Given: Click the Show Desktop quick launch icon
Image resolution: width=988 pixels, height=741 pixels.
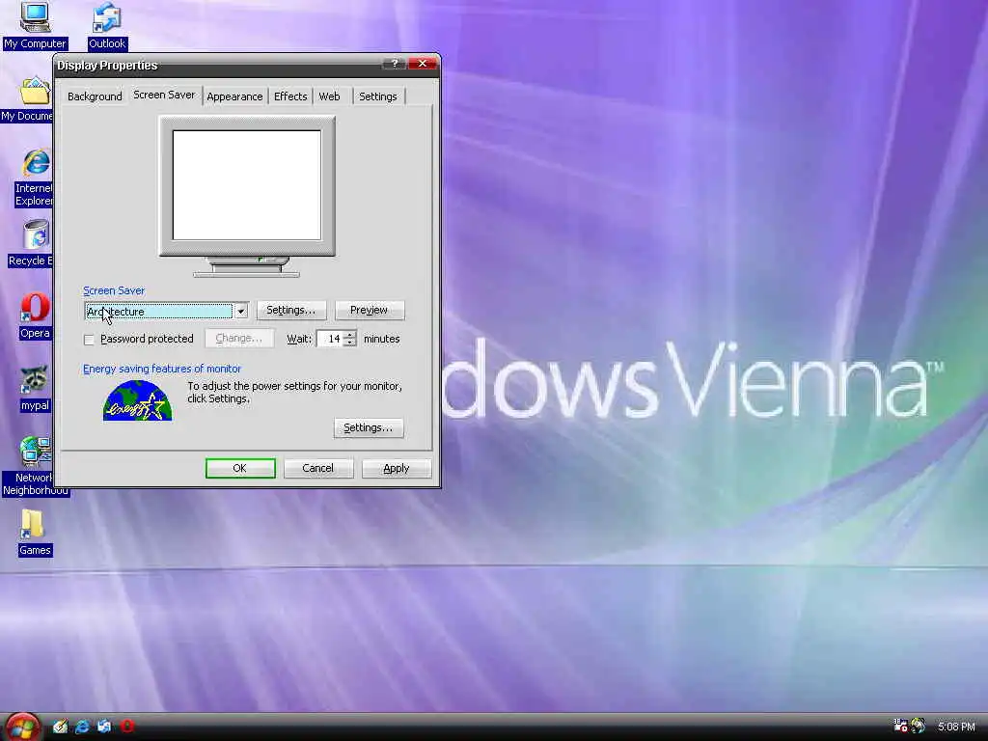Looking at the screenshot, I should (x=61, y=727).
